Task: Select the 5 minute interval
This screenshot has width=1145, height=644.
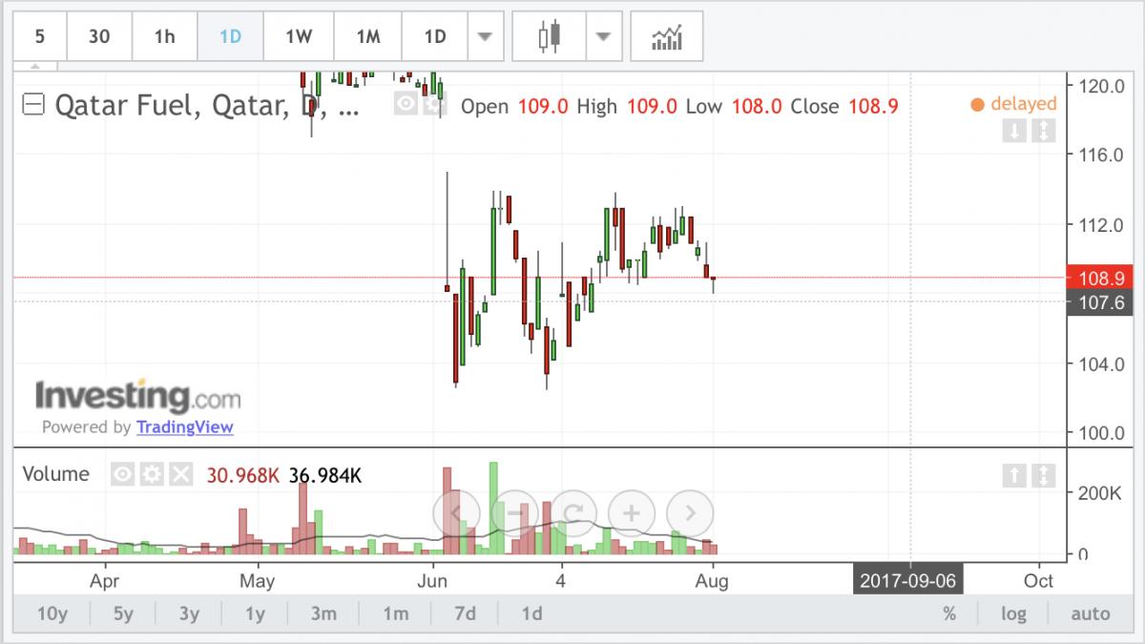Action: (39, 37)
